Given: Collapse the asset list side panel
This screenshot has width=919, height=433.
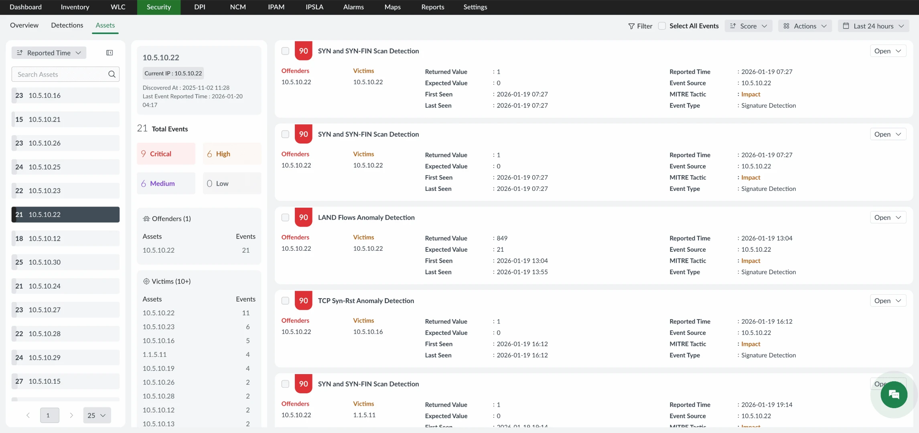Looking at the screenshot, I should coord(110,53).
